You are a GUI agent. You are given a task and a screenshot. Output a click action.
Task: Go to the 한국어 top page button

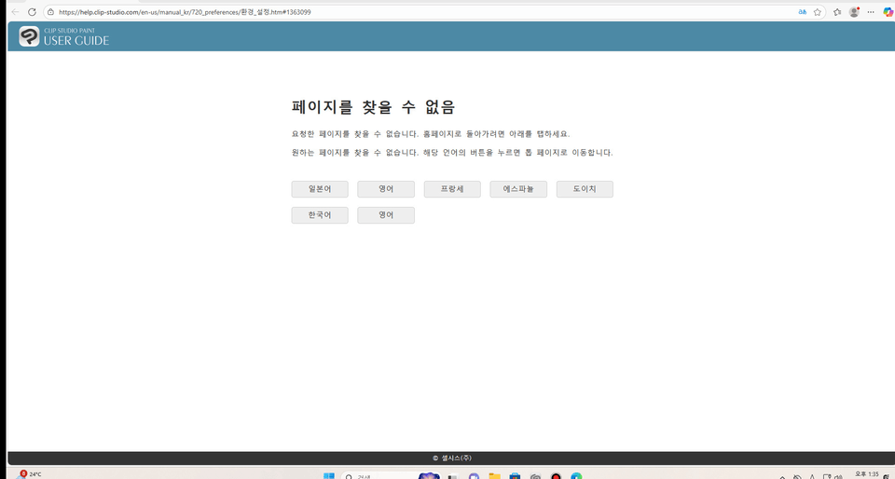click(320, 215)
